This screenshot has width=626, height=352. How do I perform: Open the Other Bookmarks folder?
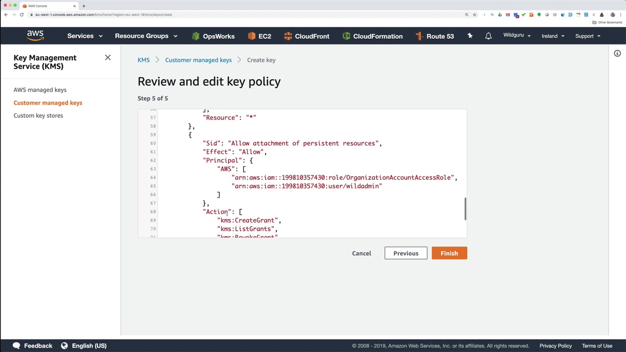coord(607,22)
